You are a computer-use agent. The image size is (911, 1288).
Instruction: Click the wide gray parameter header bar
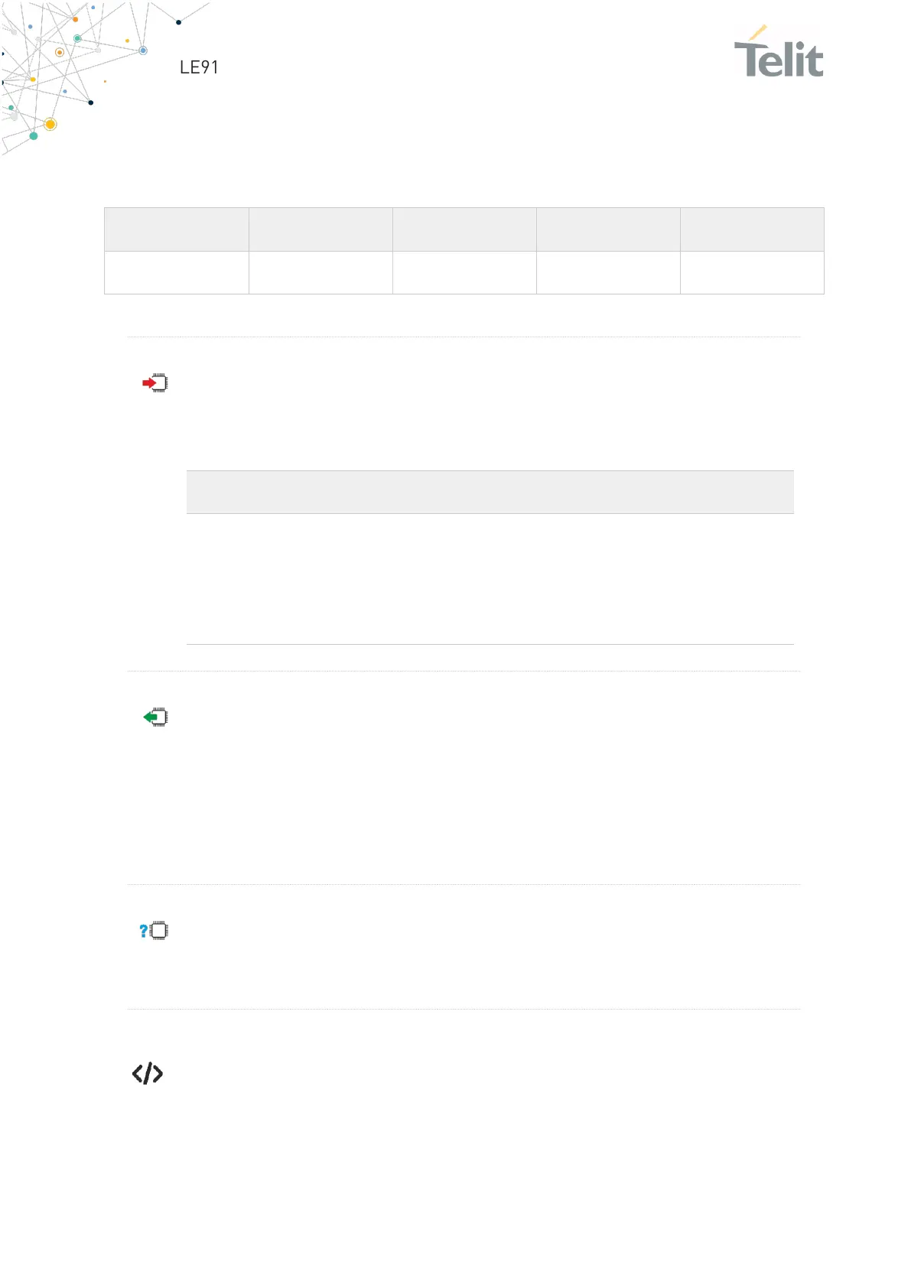490,492
